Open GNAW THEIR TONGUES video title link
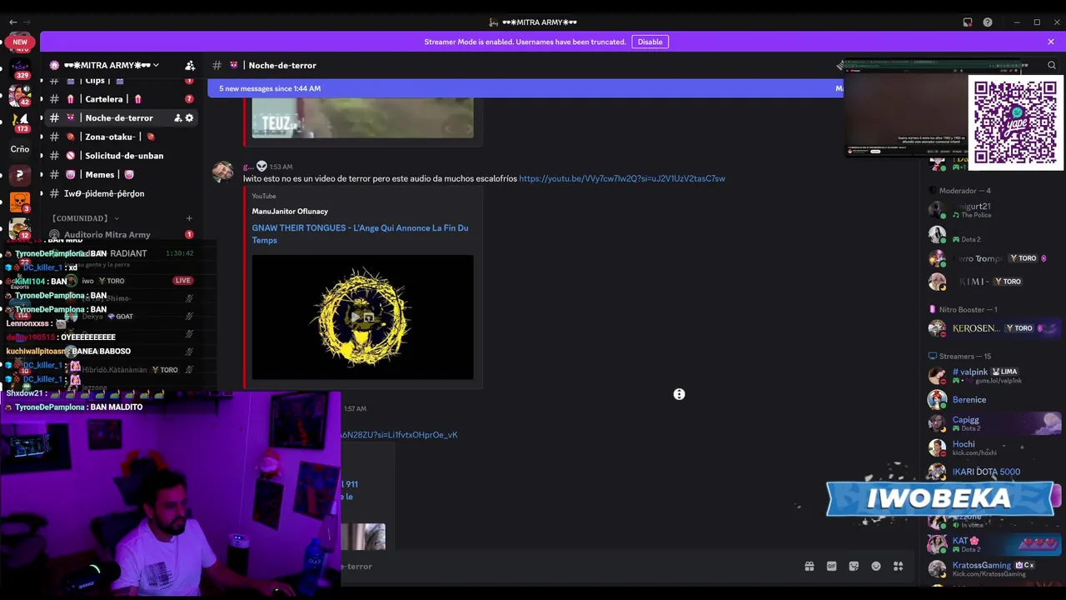 coord(360,234)
